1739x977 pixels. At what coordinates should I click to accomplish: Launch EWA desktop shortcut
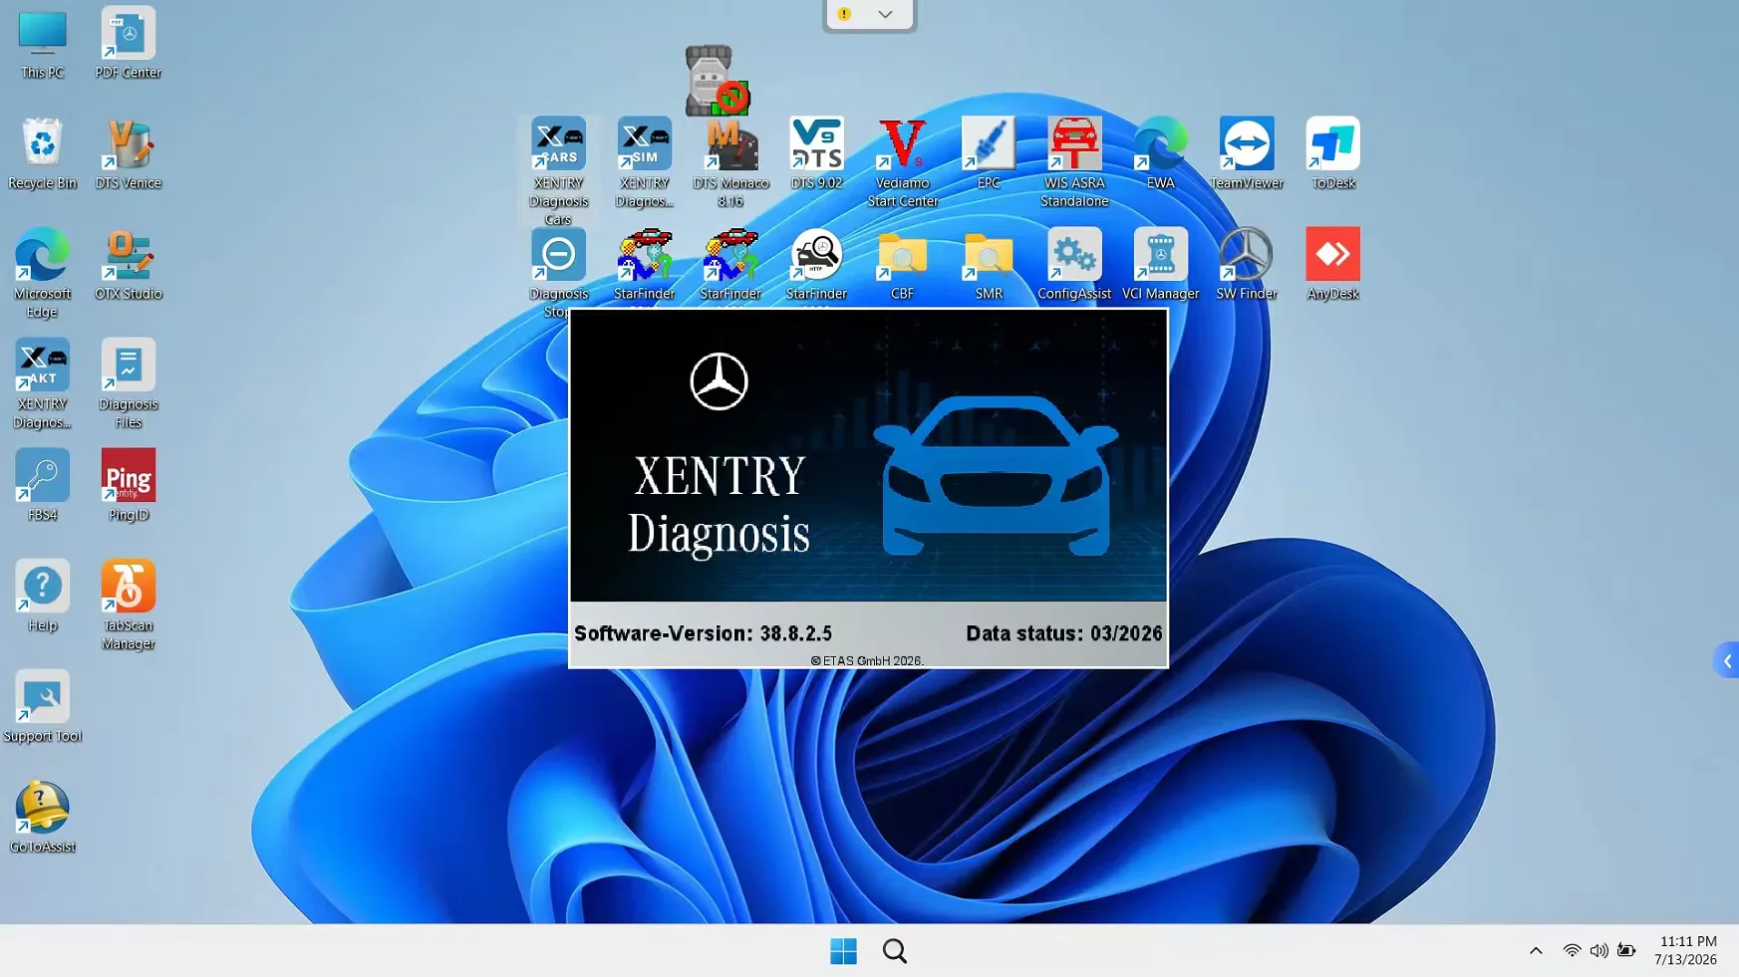(1161, 145)
